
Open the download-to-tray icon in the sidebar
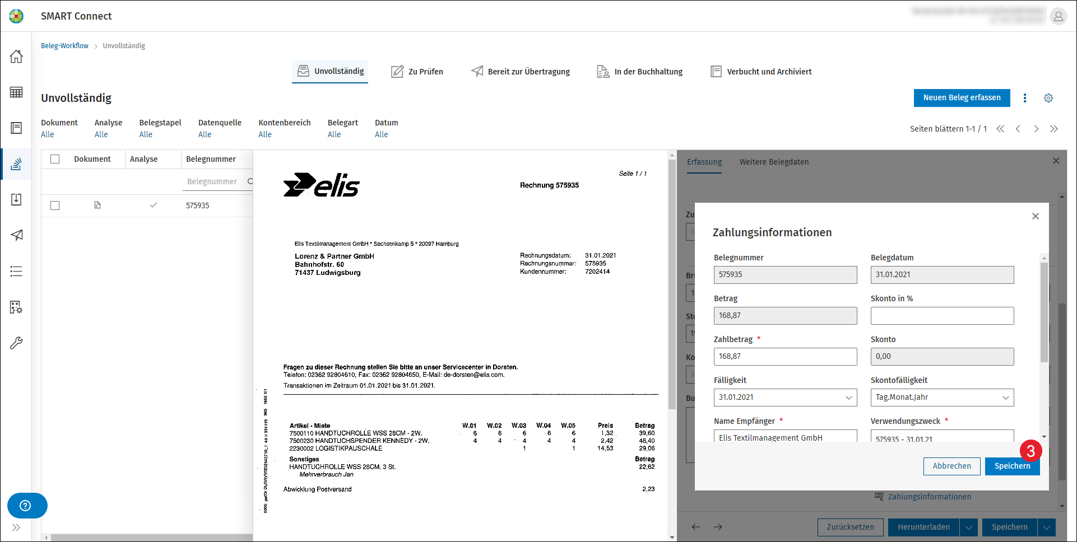click(16, 199)
